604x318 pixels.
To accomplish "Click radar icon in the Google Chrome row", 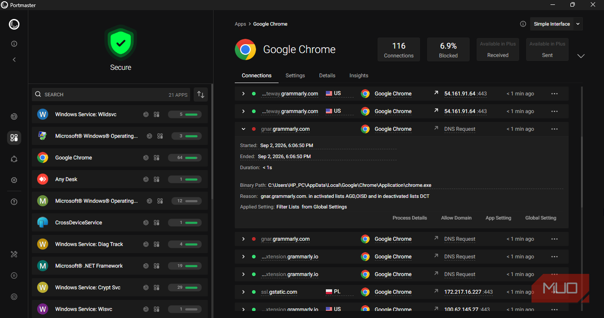I will click(x=146, y=158).
